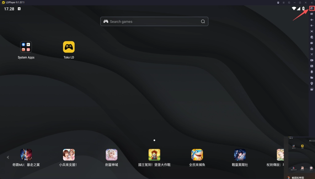
Task: Open the keyboard mapping sidebar icon
Action: point(312,14)
